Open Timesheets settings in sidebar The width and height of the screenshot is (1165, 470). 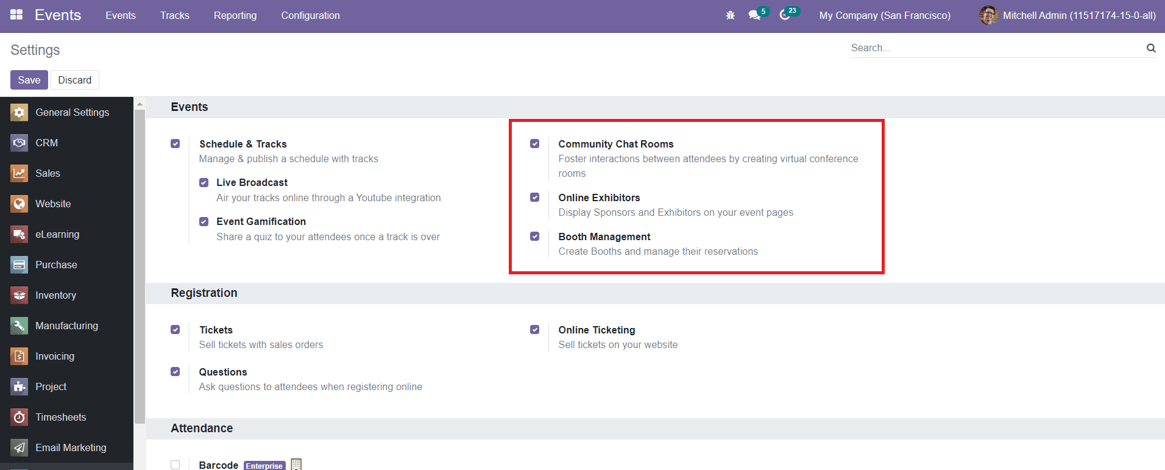point(66,417)
